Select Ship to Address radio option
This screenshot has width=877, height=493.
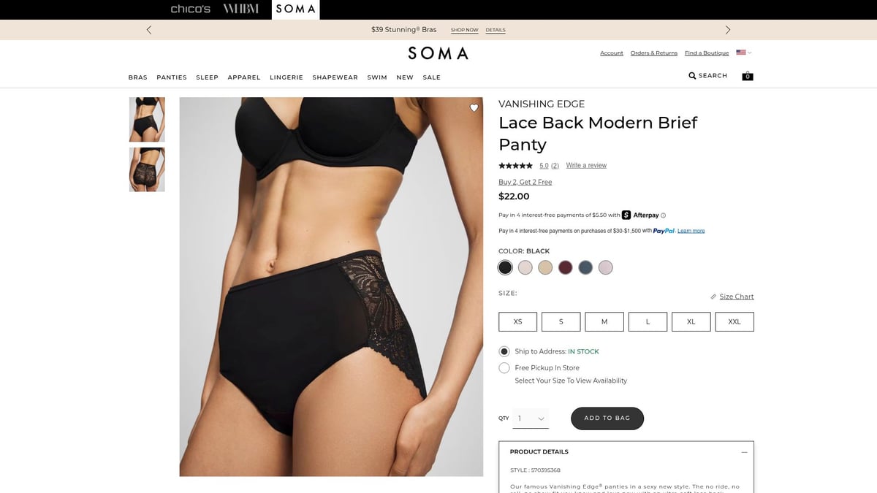(504, 351)
